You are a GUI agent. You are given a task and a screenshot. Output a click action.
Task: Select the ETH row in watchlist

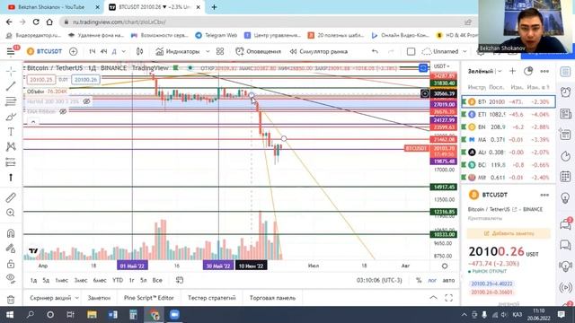click(x=508, y=115)
